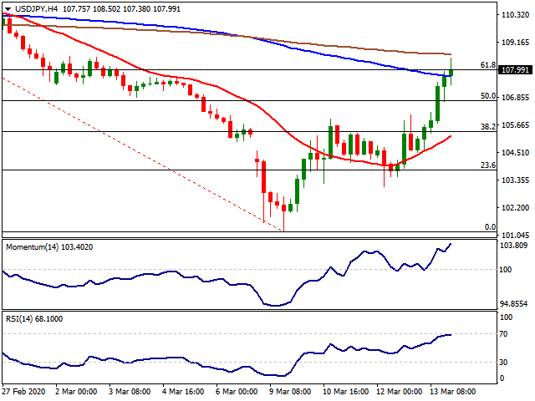Click the RSI 30 level label
The height and width of the screenshot is (401, 535).
pyautogui.click(x=503, y=362)
